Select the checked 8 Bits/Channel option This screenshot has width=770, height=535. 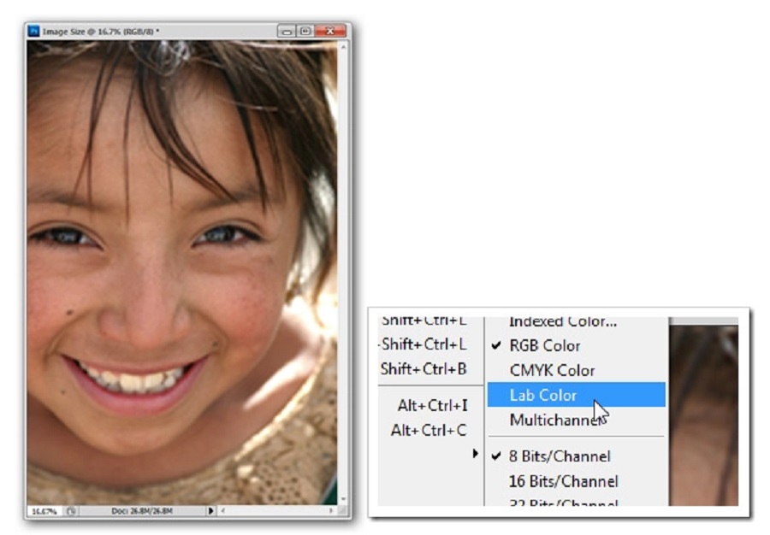point(560,456)
